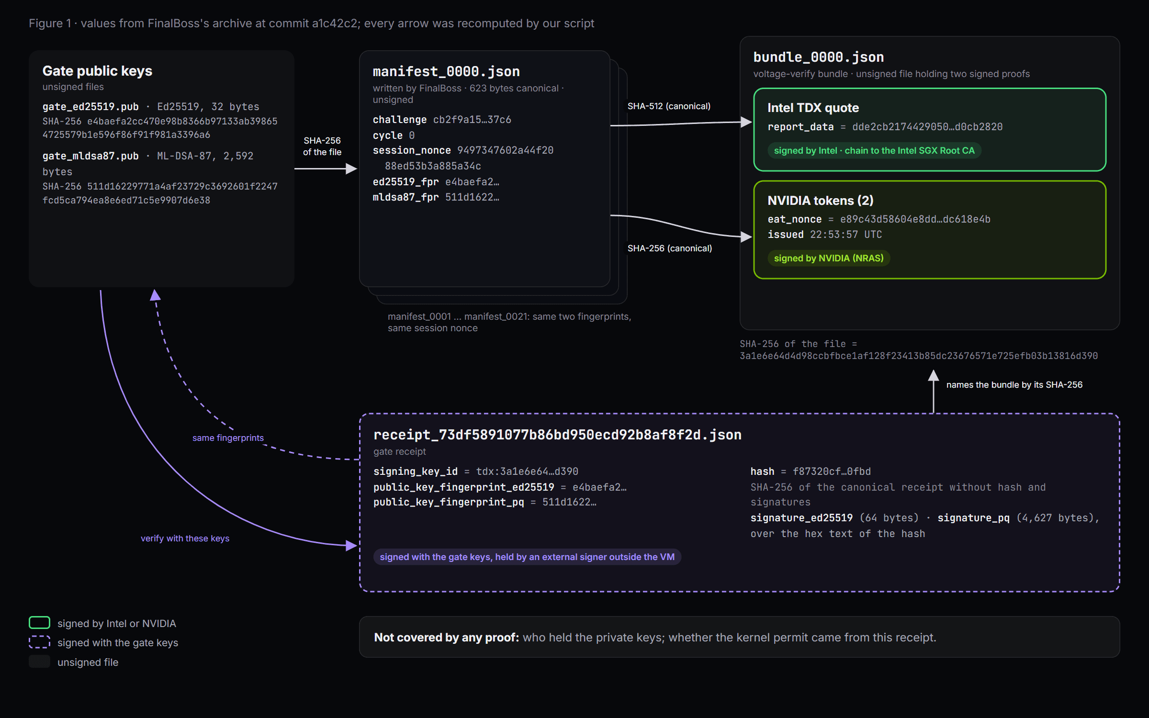Image resolution: width=1149 pixels, height=718 pixels.
Task: Click the eat_nonce value in the NVIDIA tokens card
Action: pos(915,219)
